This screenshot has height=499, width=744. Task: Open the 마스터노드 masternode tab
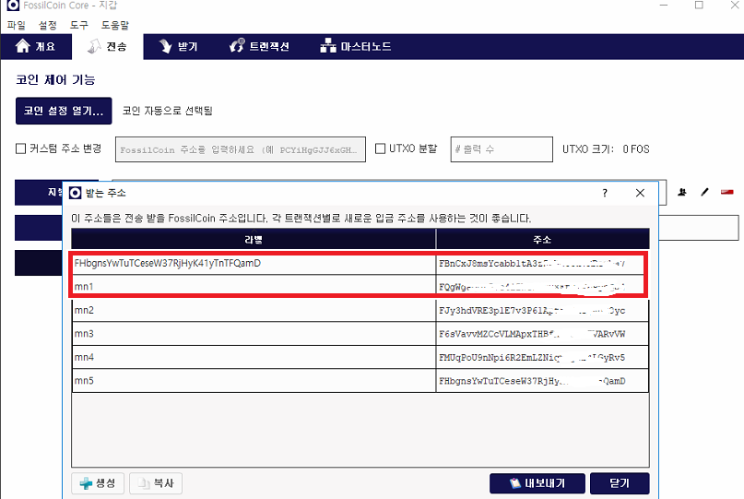tap(356, 46)
